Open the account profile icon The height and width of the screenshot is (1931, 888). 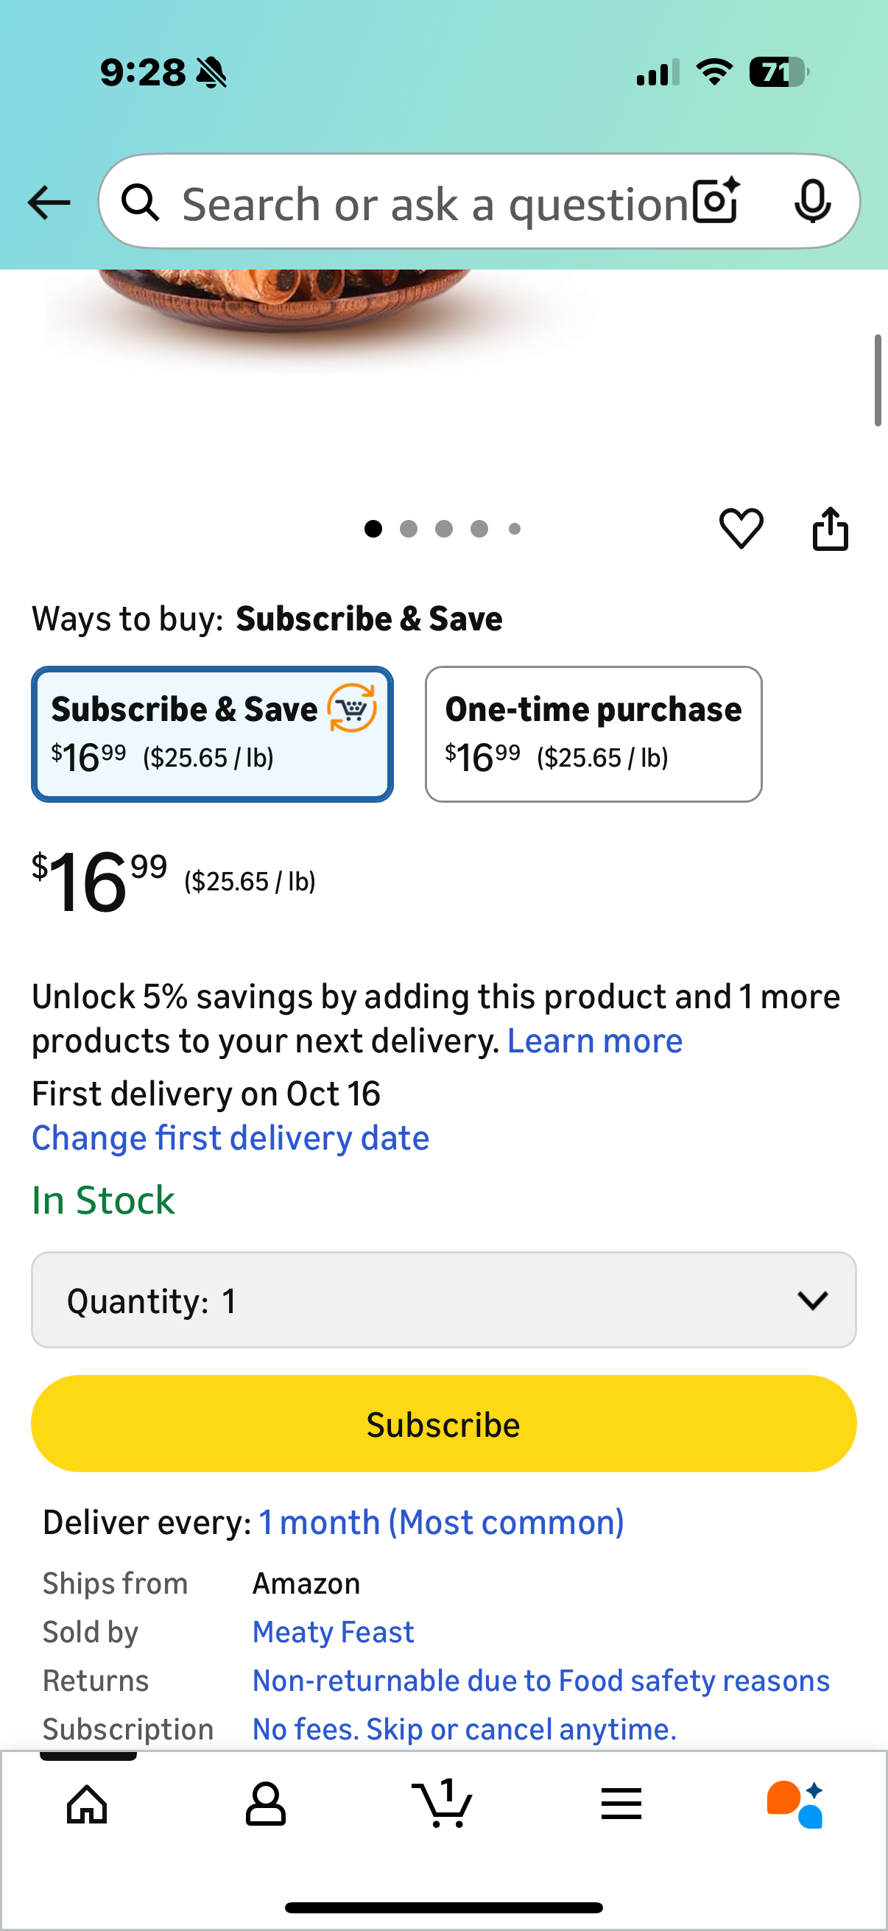[x=265, y=1804]
